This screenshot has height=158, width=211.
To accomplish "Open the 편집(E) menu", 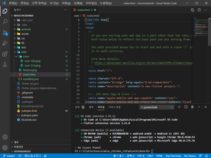I will [x=25, y=3].
